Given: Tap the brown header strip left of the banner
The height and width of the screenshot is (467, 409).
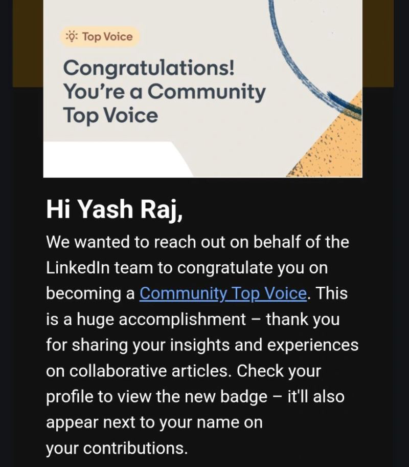Looking at the screenshot, I should [28, 43].
